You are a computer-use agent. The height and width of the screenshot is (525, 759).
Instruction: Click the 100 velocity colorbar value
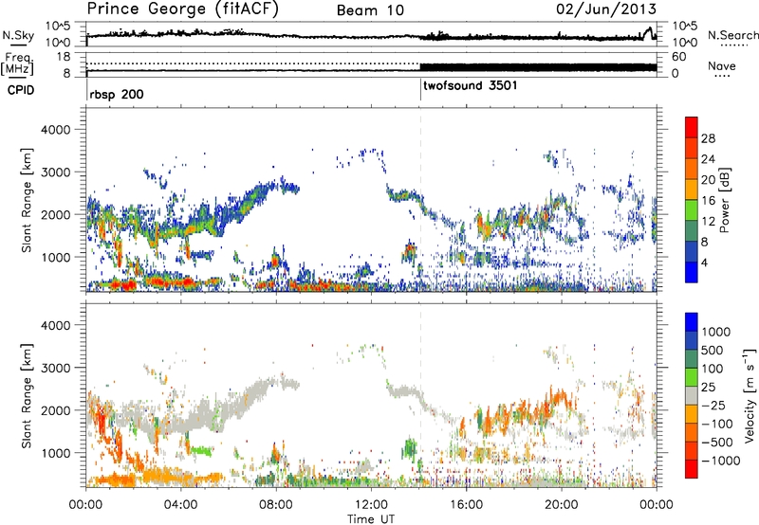click(713, 369)
